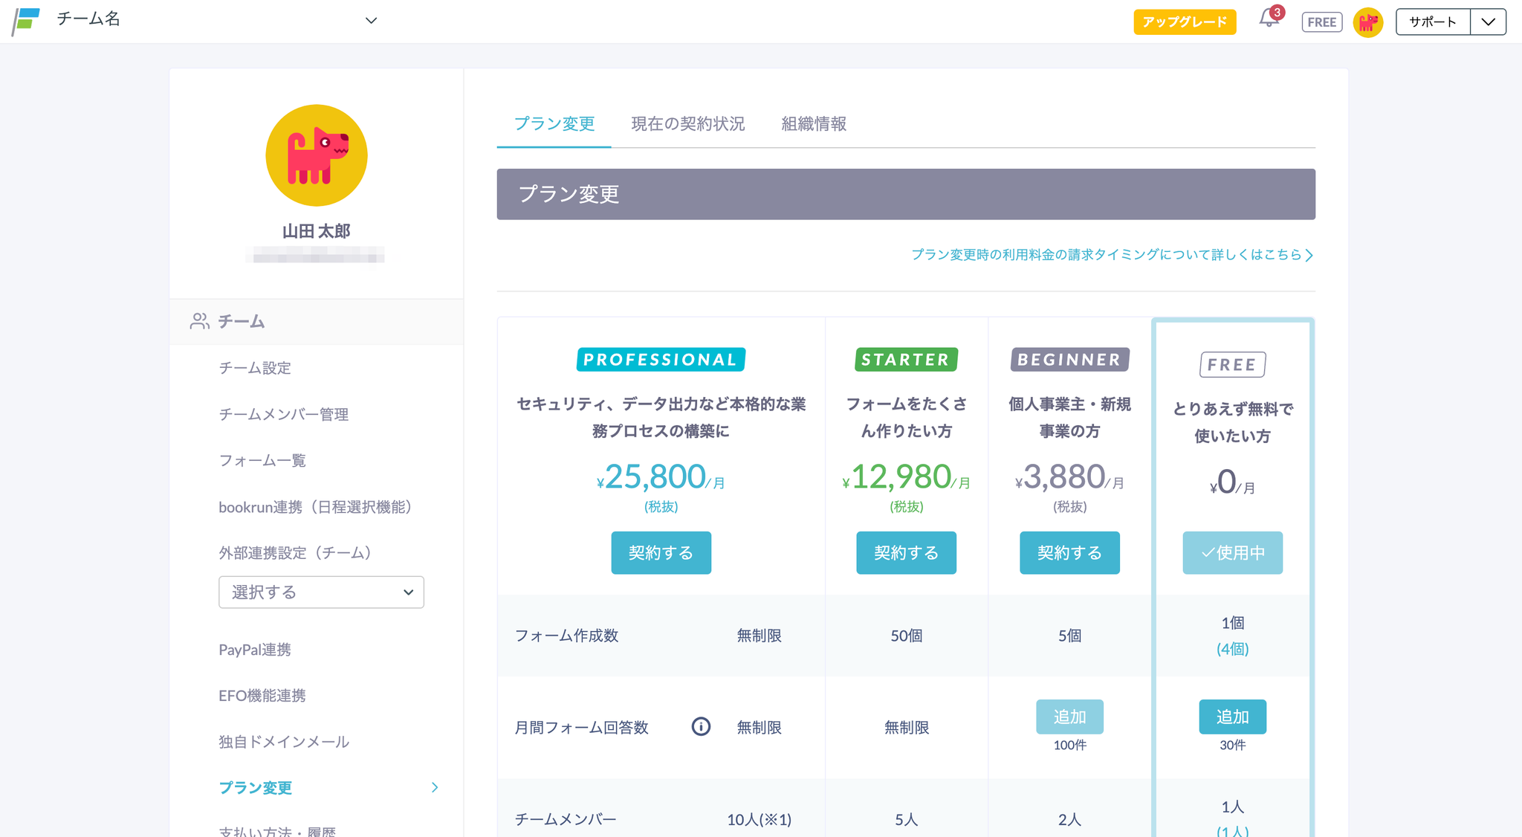Screen dimensions: 1522x837
Task: Open the billing timing details link
Action: pyautogui.click(x=1112, y=254)
